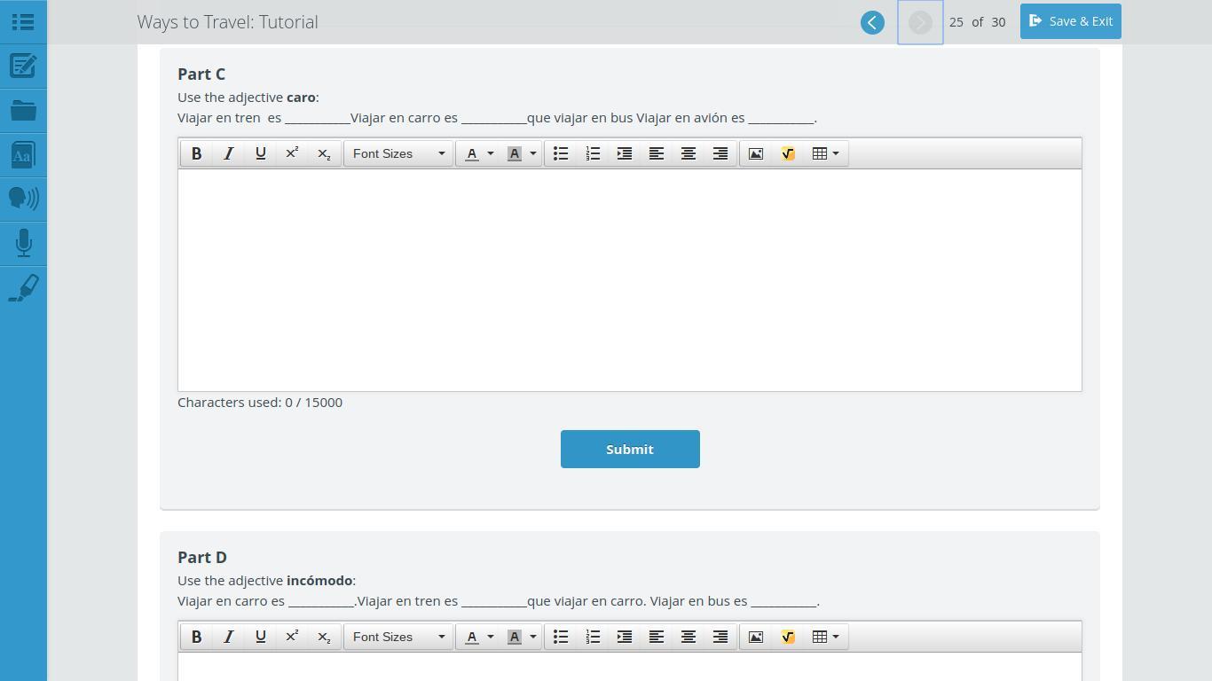Toggle italic in Part D editor
The image size is (1212, 681).
coord(229,637)
